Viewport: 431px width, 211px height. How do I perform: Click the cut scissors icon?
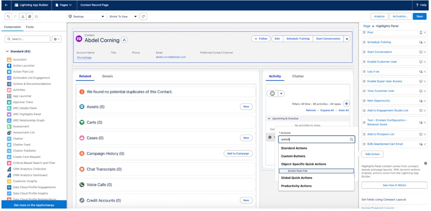click(22, 16)
